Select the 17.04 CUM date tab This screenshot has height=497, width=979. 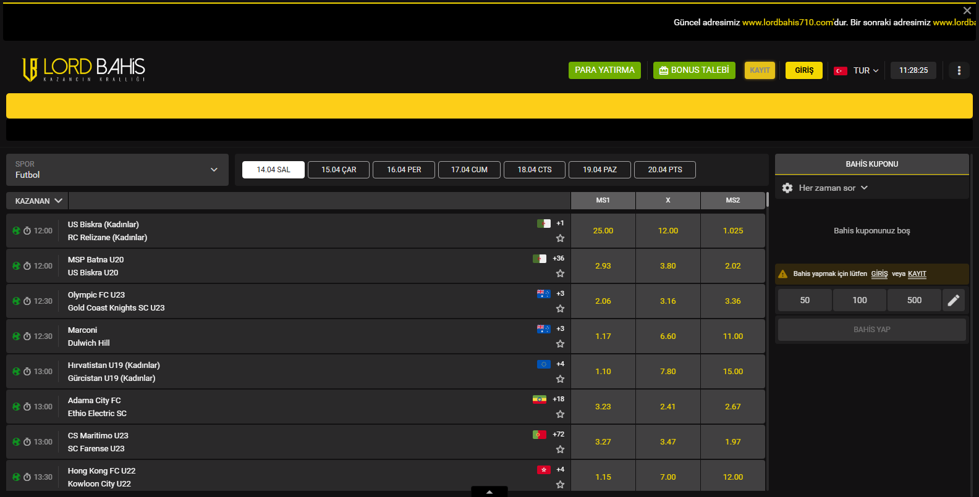[469, 170]
